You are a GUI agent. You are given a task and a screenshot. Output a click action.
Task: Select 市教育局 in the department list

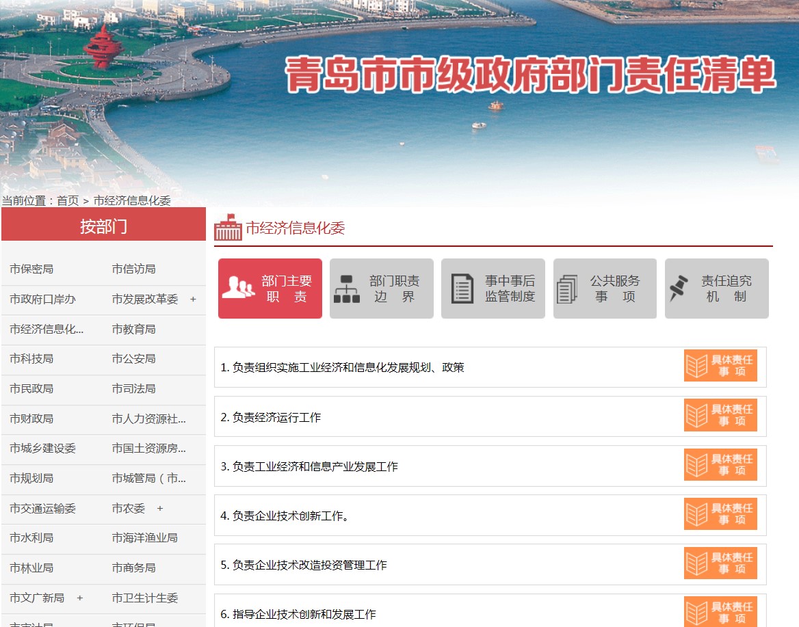[x=134, y=329]
